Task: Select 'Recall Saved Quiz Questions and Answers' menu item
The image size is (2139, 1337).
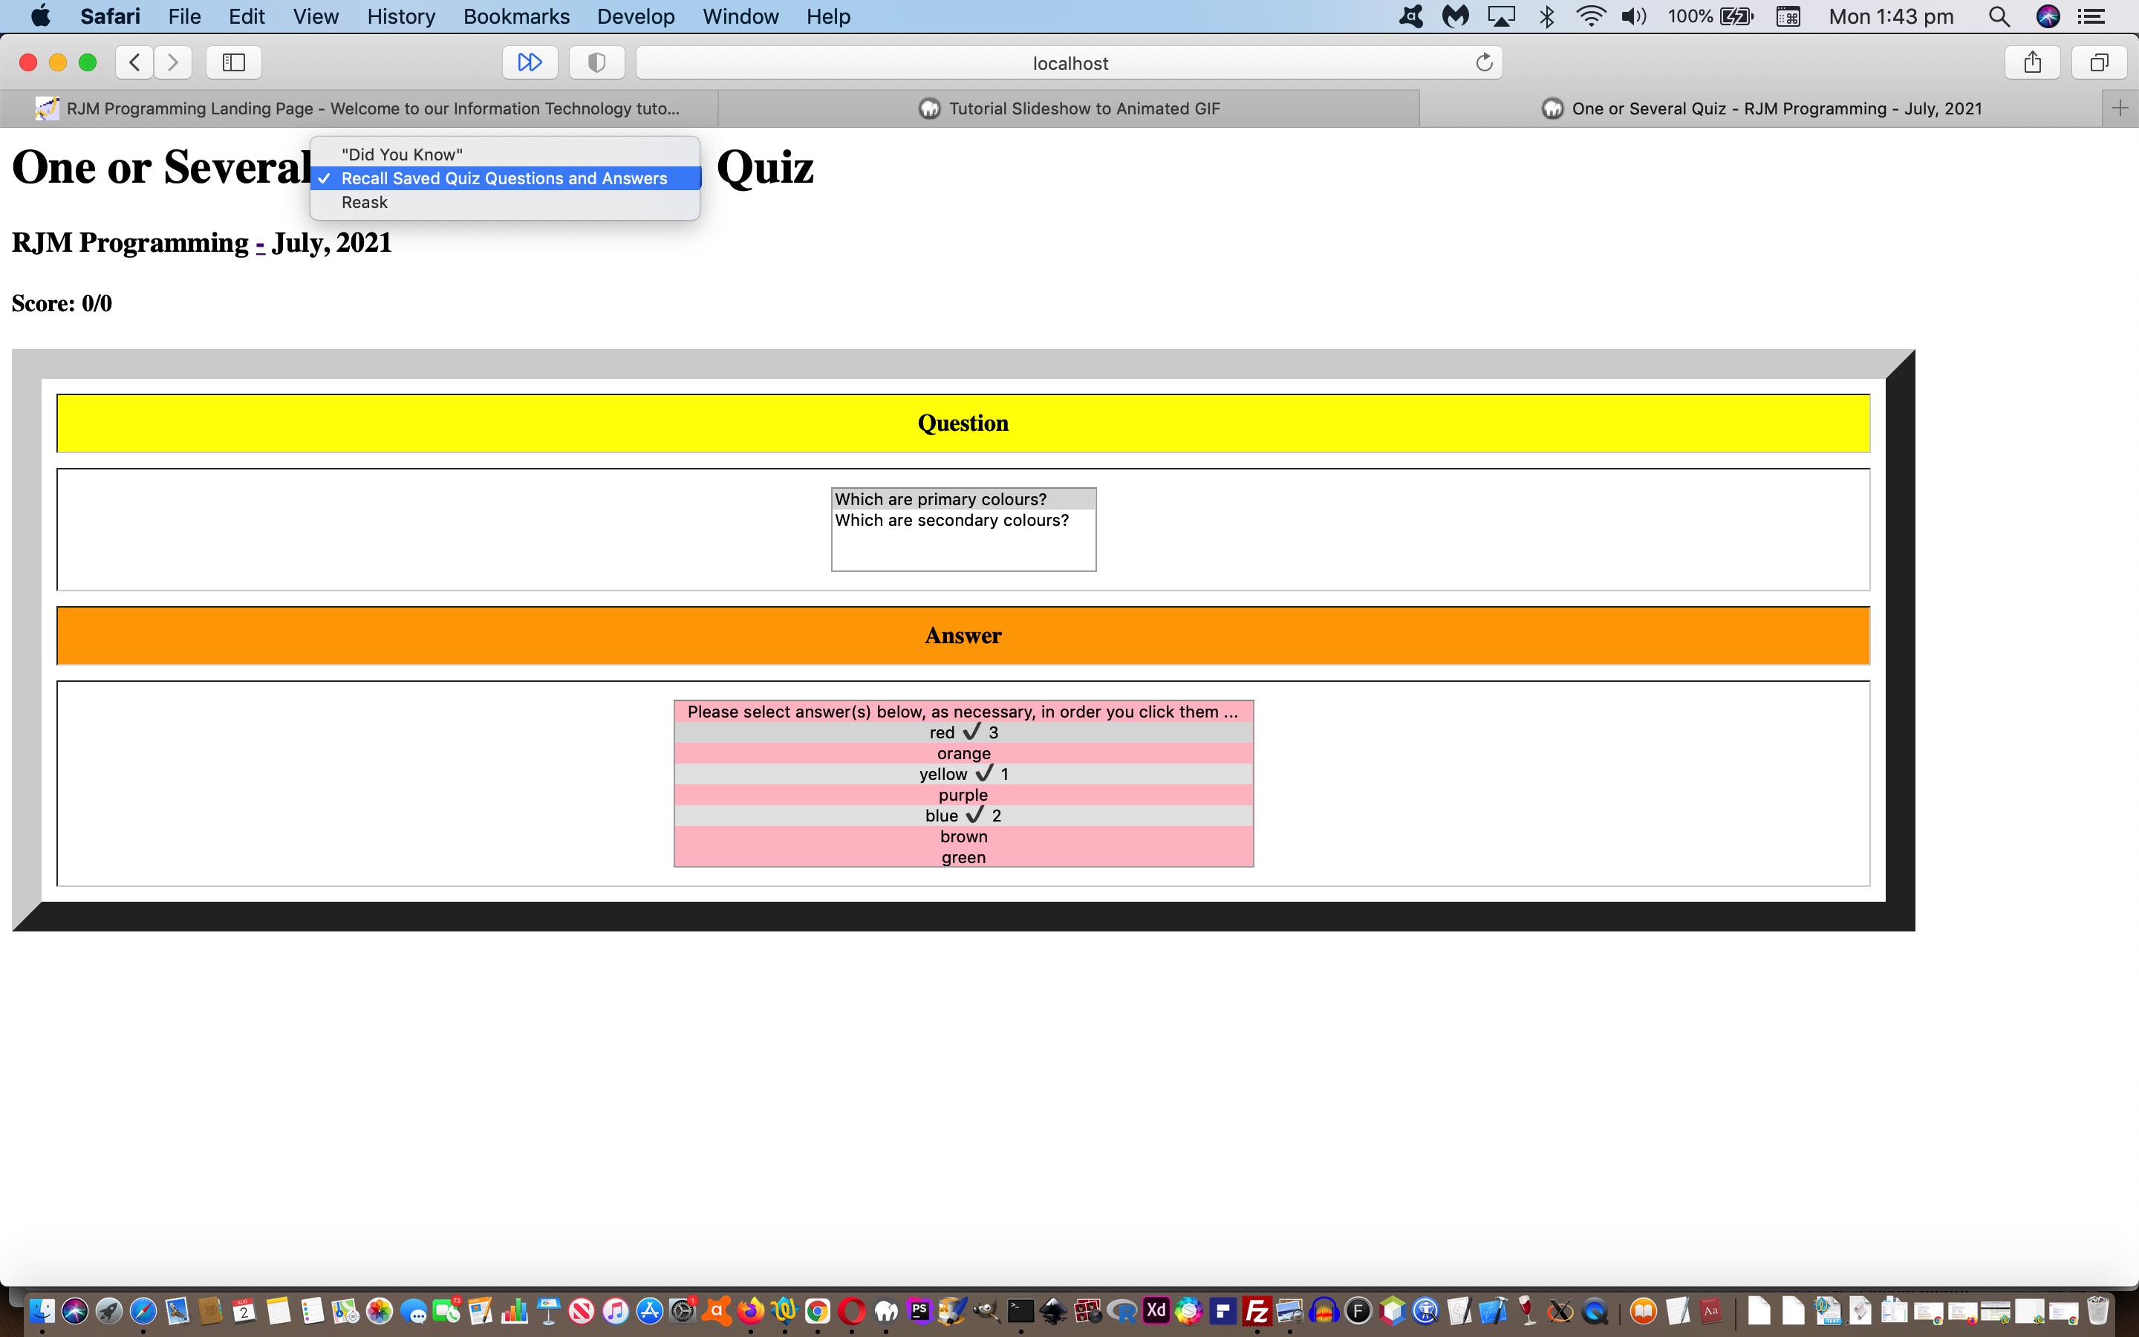Action: [504, 177]
